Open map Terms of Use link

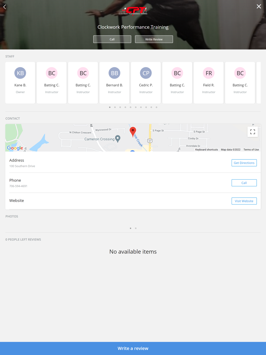[x=251, y=150]
